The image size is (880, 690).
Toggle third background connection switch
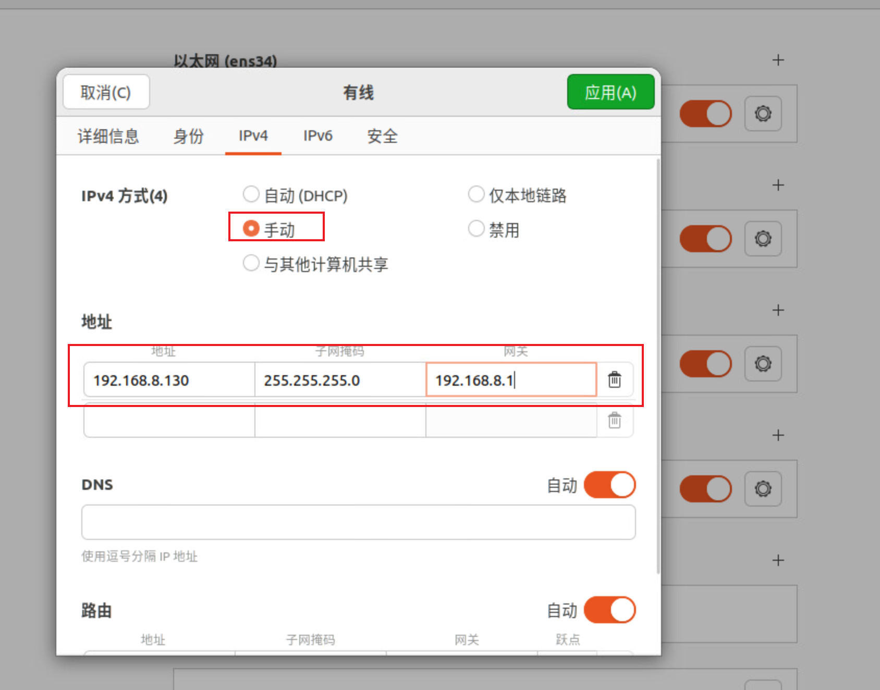coord(705,364)
